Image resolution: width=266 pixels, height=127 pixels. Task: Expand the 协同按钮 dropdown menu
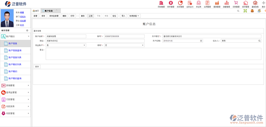pos(134,16)
